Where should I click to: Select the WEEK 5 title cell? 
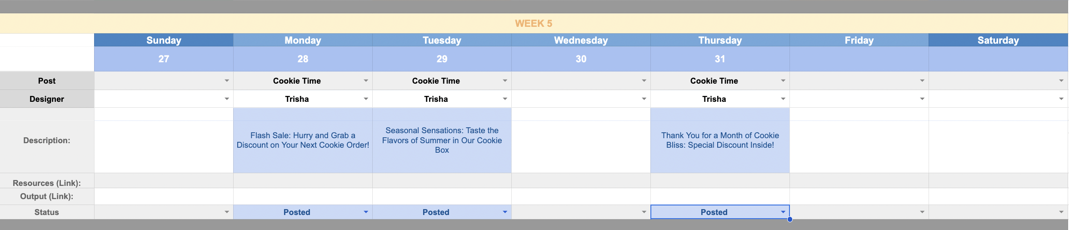[534, 24]
